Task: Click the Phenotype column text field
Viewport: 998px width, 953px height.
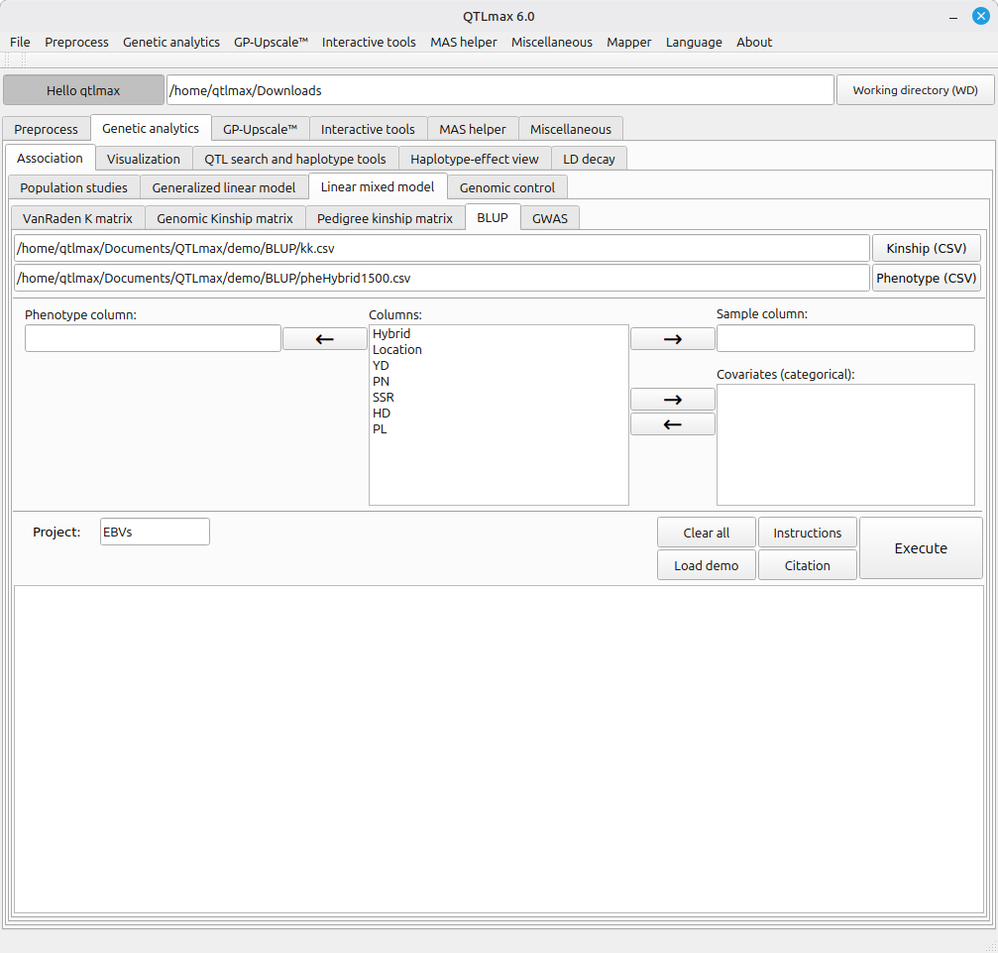Action: pos(153,339)
